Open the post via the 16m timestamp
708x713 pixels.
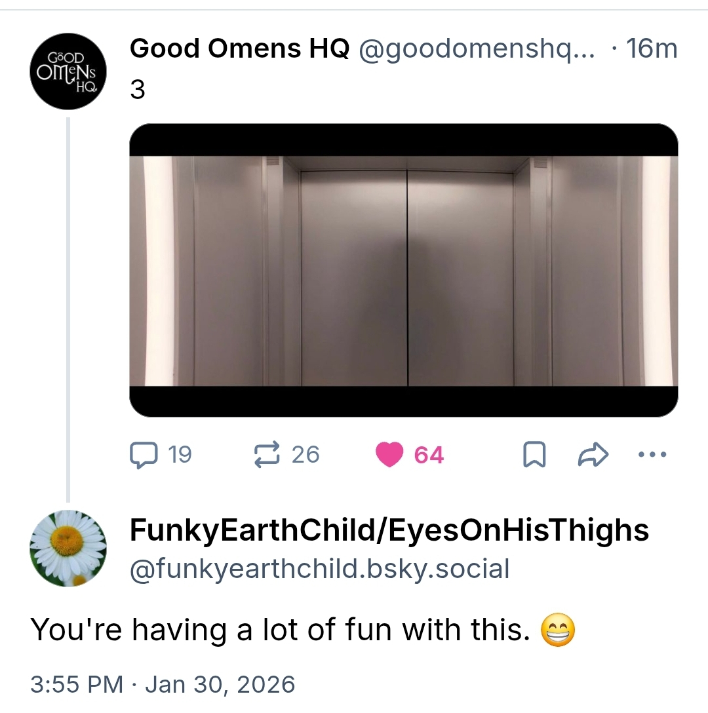coord(652,49)
